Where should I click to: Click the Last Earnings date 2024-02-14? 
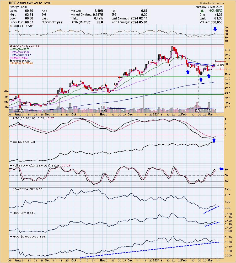[139, 18]
